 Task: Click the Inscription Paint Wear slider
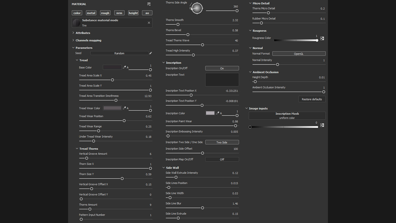pyautogui.click(x=202, y=126)
